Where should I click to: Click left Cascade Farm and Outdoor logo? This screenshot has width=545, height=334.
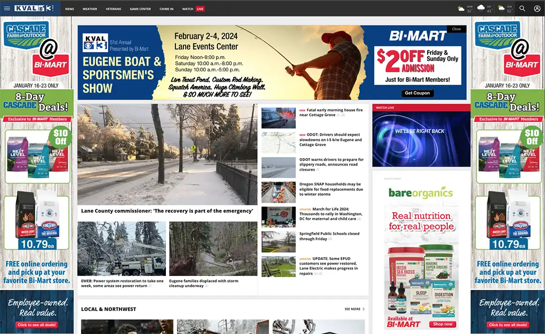tap(26, 35)
